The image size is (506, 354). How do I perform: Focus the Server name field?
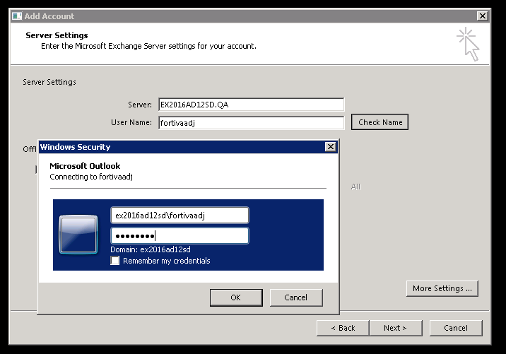250,105
